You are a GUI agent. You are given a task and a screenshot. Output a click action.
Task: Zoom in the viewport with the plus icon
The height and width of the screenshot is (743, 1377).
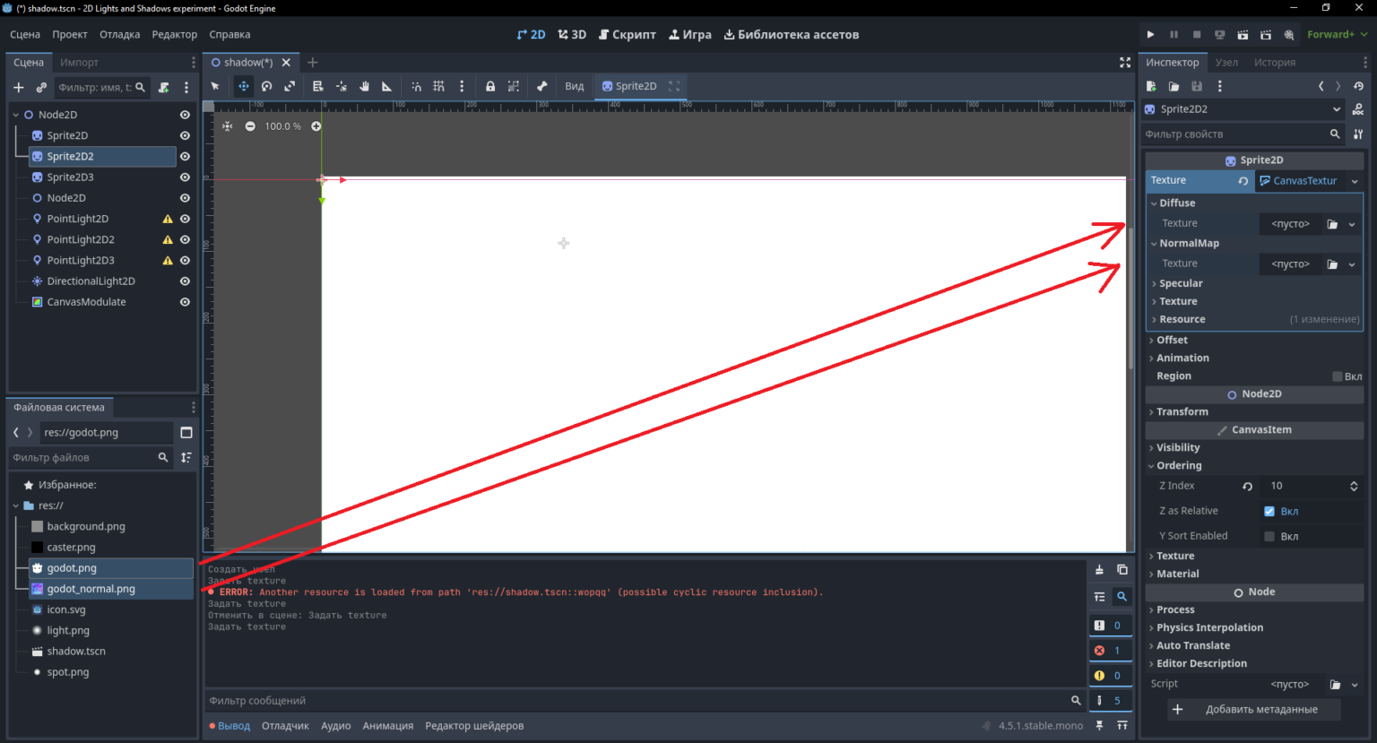(316, 126)
